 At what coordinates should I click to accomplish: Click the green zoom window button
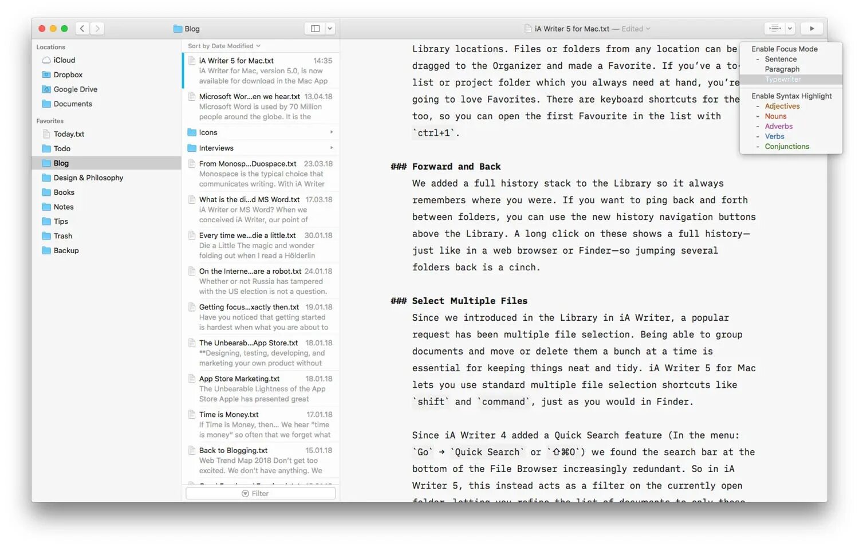tap(64, 29)
